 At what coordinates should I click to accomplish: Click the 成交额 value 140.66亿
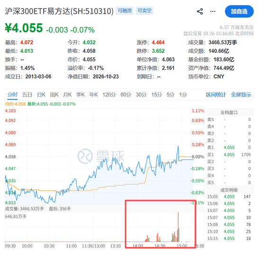tap(219, 51)
